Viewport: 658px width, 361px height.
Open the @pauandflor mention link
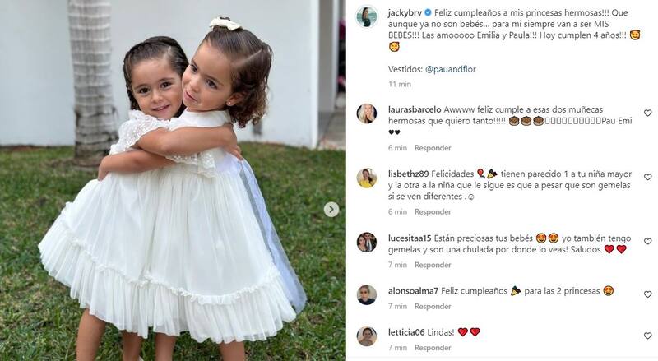[451, 69]
